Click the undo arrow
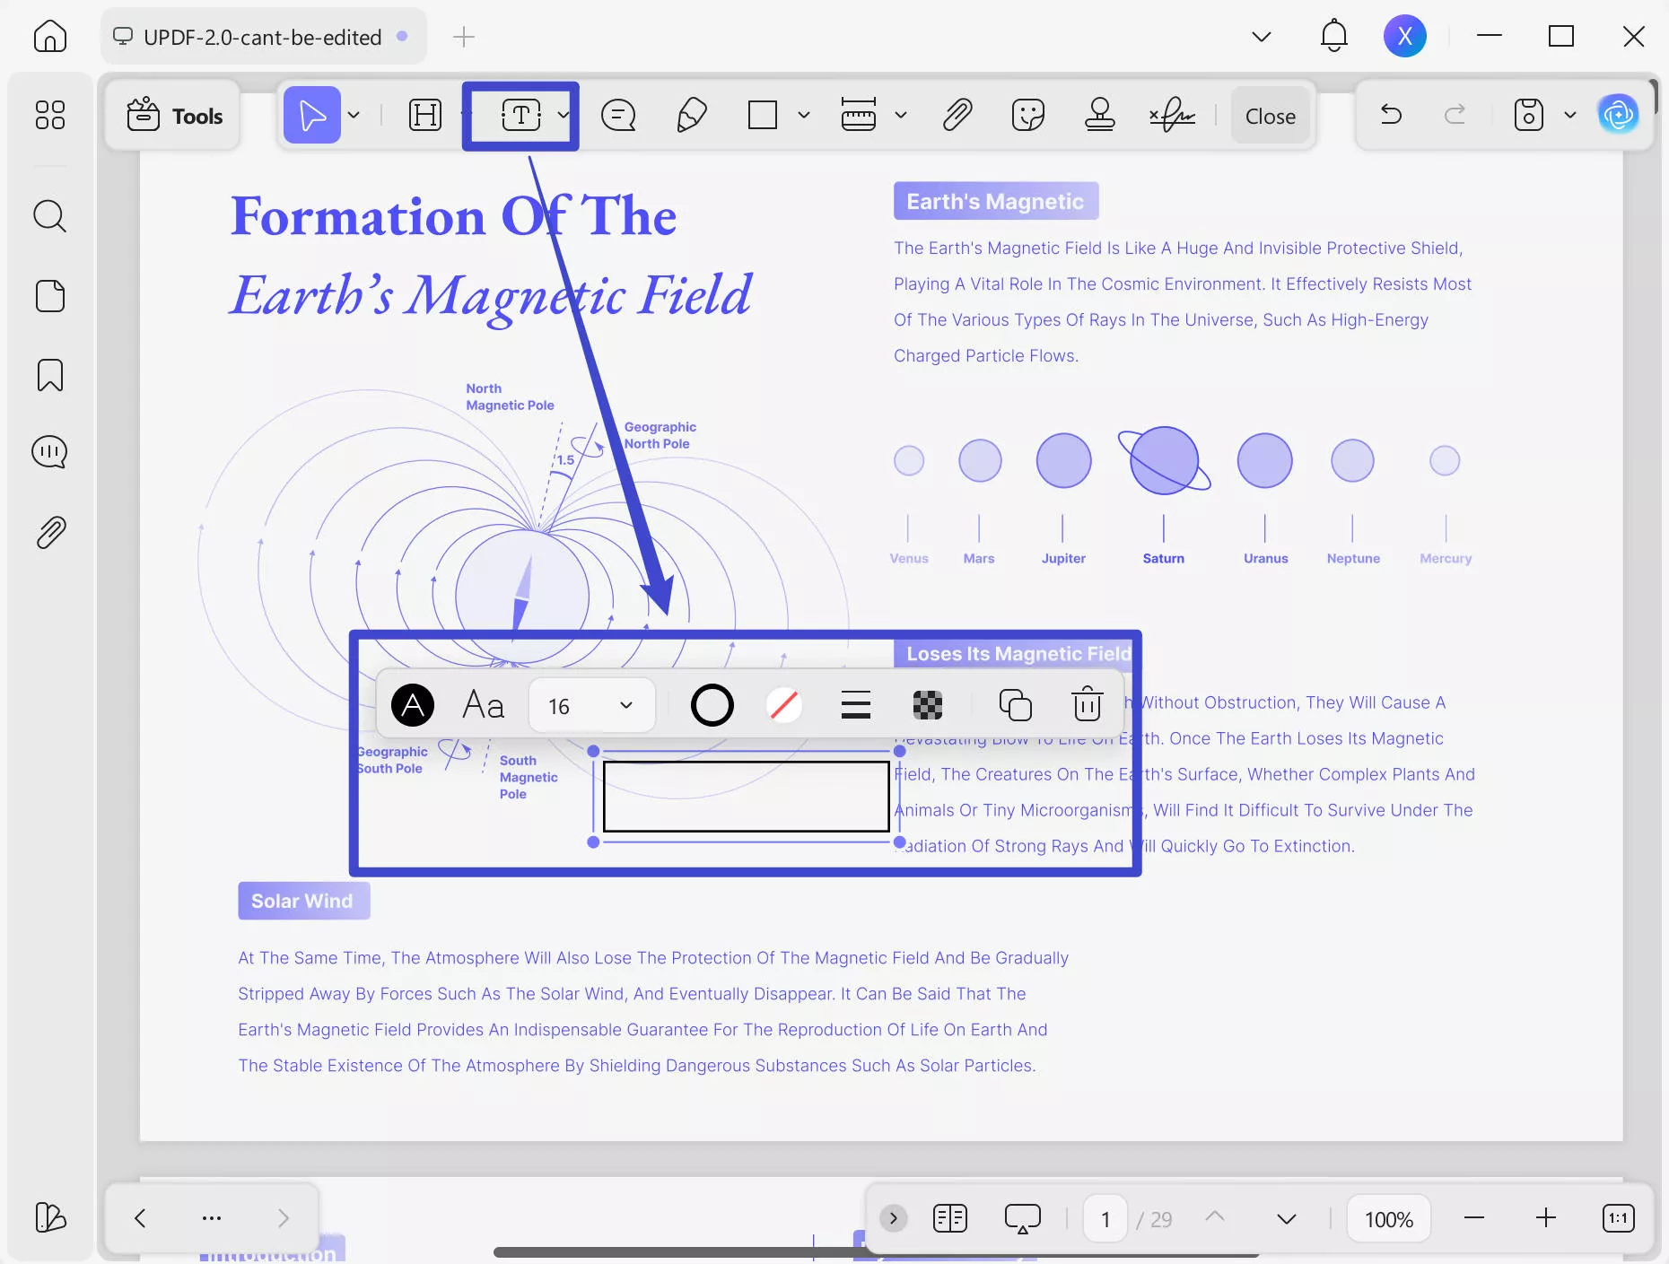This screenshot has width=1669, height=1264. pyautogui.click(x=1390, y=115)
